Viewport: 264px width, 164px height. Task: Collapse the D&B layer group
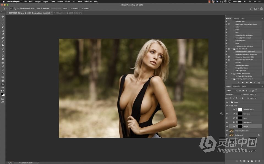(x=230, y=106)
